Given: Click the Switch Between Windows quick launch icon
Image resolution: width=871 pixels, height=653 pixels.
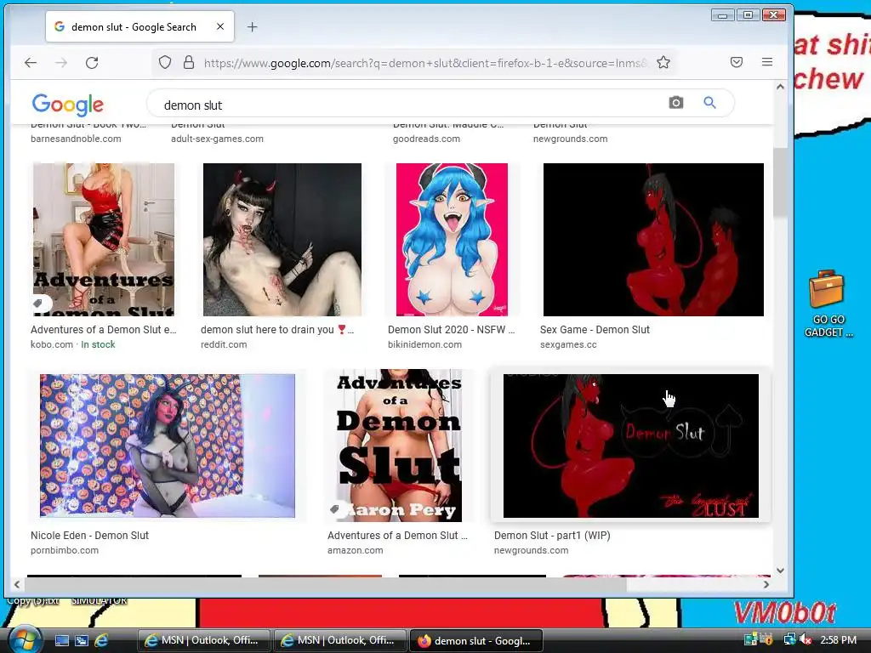Looking at the screenshot, I should (82, 641).
